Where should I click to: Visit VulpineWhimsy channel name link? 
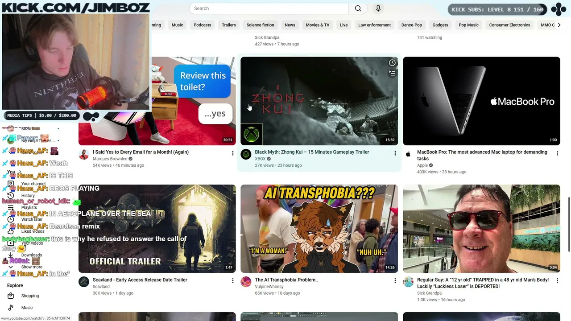tap(269, 287)
